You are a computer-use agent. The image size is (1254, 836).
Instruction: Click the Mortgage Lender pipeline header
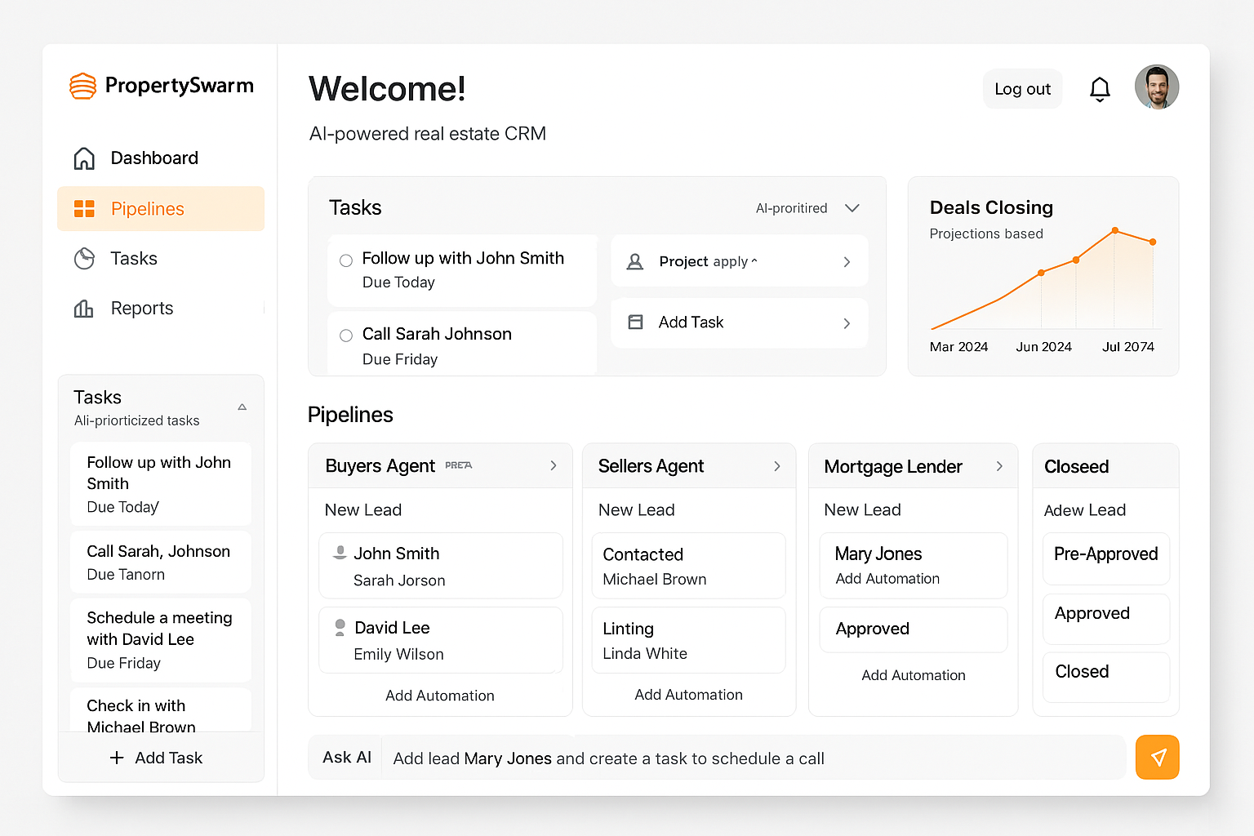[x=914, y=466]
